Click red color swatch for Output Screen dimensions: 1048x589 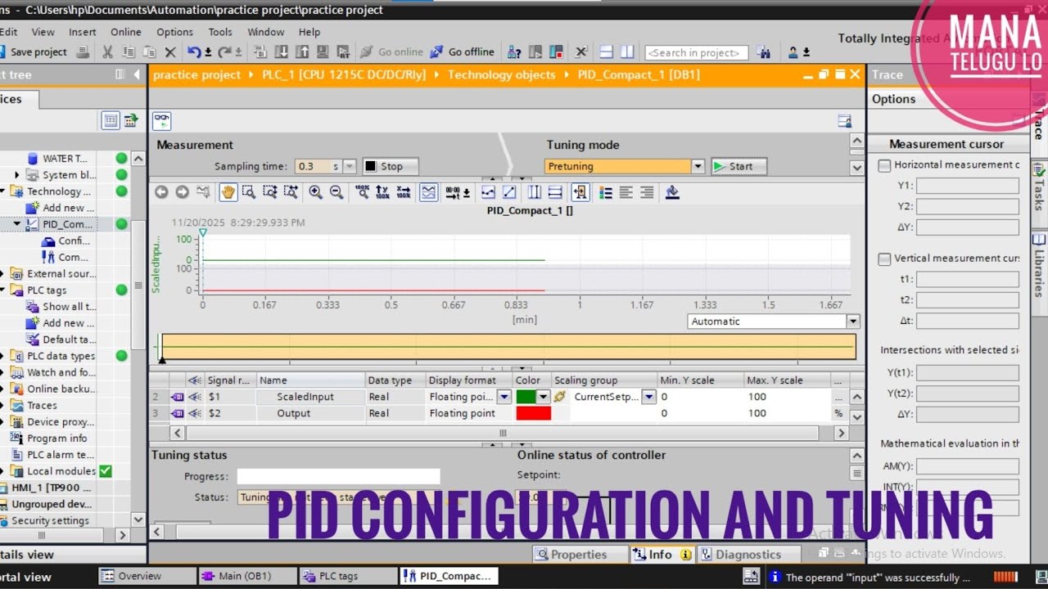coord(534,413)
